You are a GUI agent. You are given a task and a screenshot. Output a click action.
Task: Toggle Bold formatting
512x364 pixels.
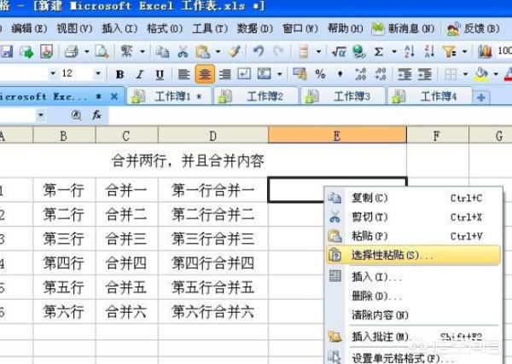coord(119,75)
